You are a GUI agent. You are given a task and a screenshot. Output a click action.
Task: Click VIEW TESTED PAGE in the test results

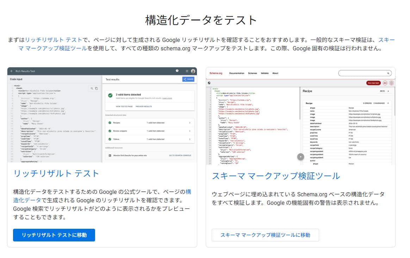pyautogui.click(x=124, y=106)
